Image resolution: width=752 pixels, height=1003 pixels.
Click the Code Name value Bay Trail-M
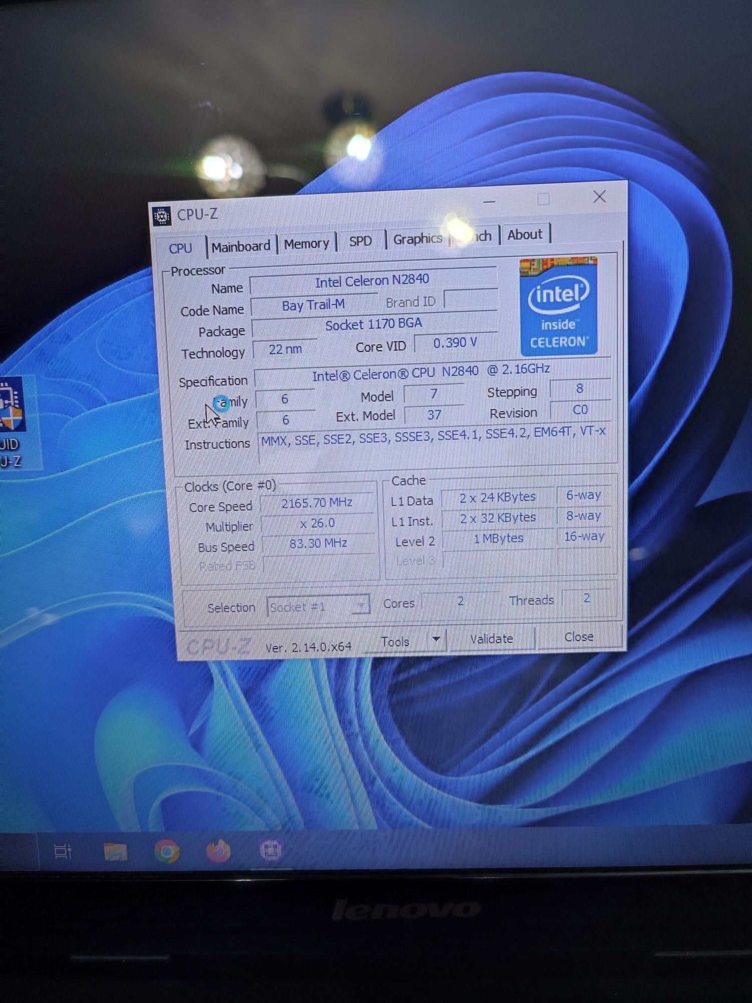pos(313,305)
